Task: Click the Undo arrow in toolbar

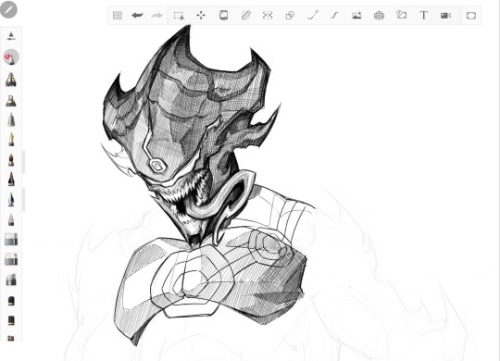Action: point(137,16)
